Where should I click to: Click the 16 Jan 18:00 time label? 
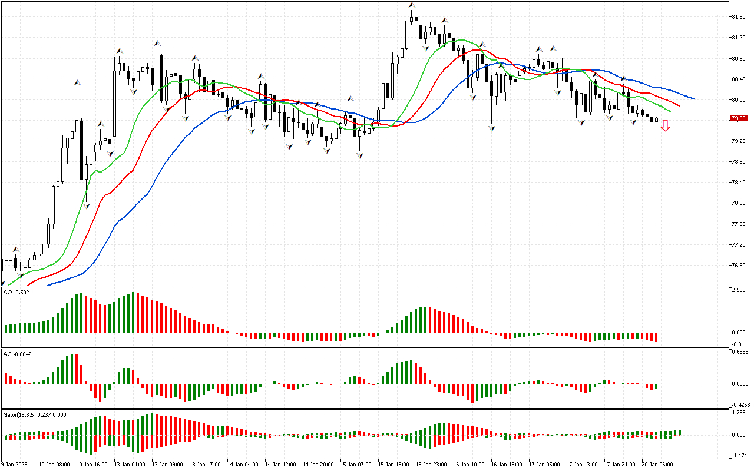[x=507, y=464]
